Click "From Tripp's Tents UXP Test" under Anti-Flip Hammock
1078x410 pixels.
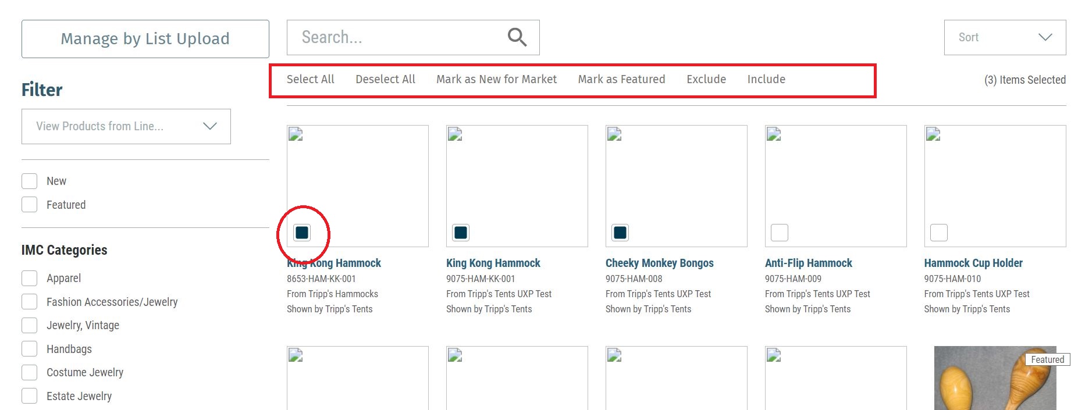[x=818, y=294]
